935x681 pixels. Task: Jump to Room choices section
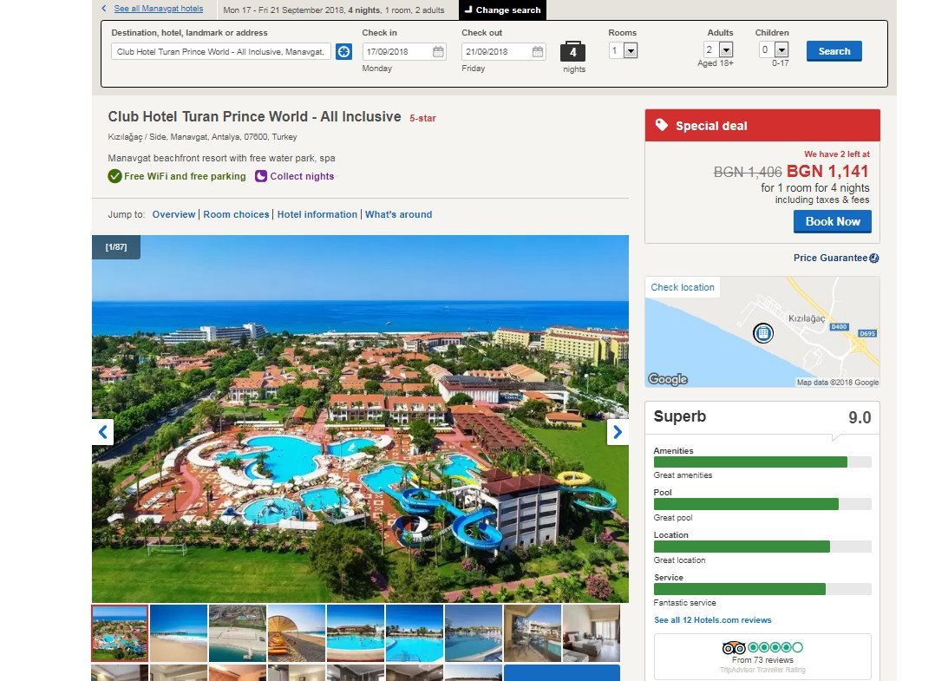click(x=236, y=214)
